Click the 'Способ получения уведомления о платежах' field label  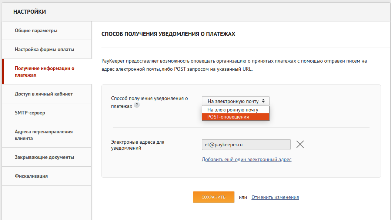150,102
